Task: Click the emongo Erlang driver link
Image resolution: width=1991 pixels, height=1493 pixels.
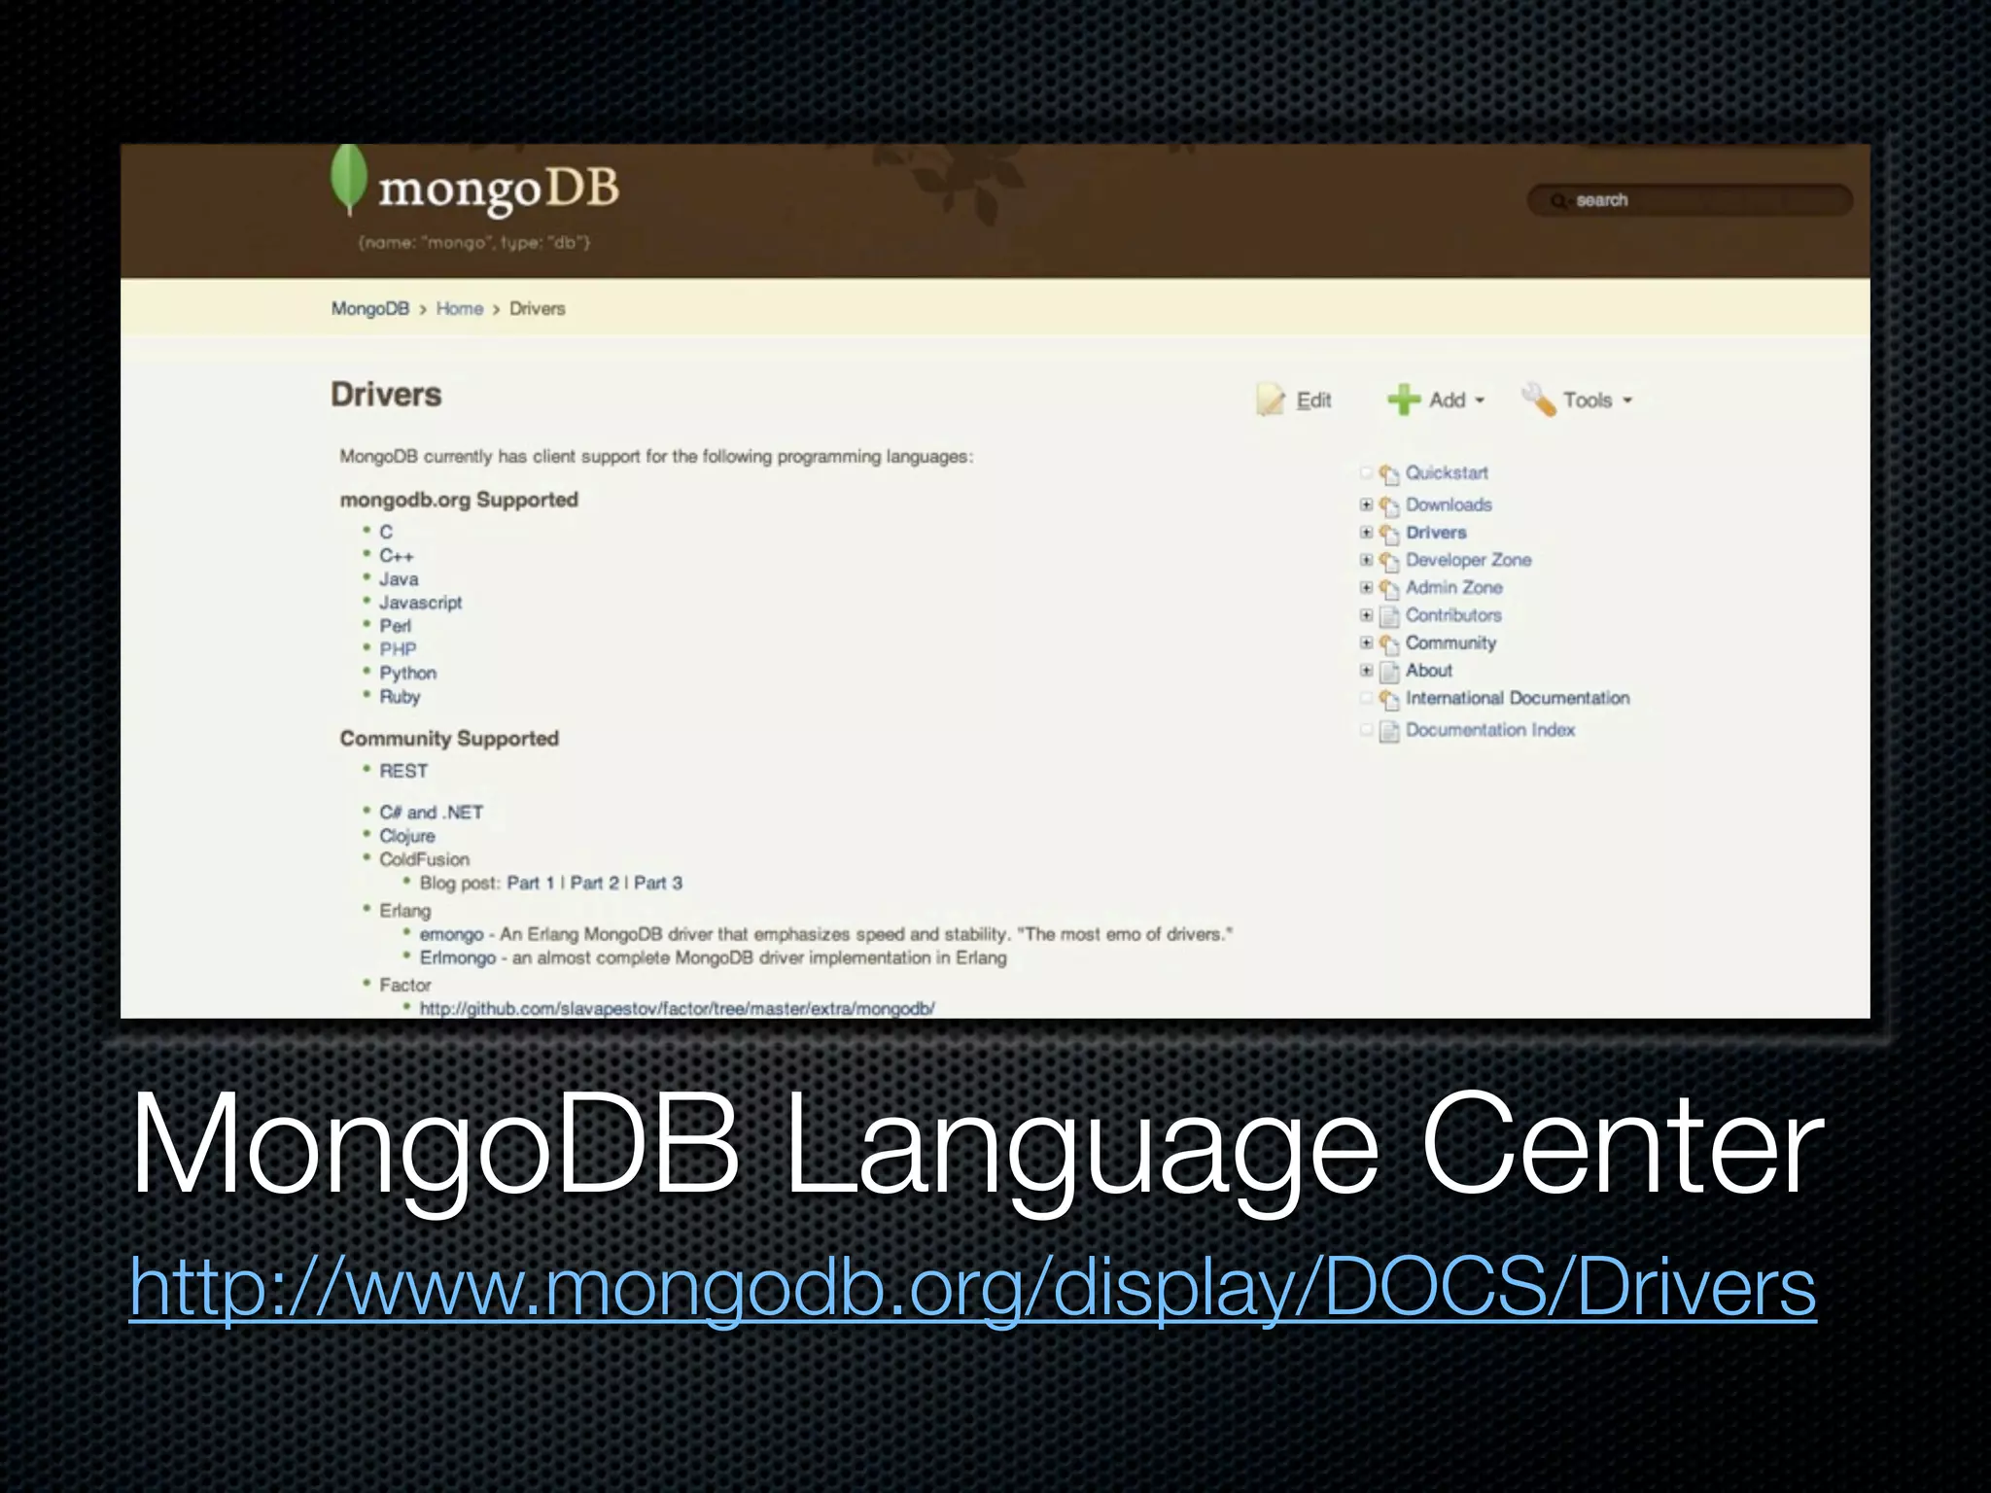Action: (x=451, y=934)
